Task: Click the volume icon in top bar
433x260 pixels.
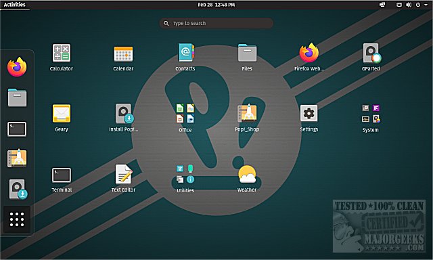Action: point(409,5)
